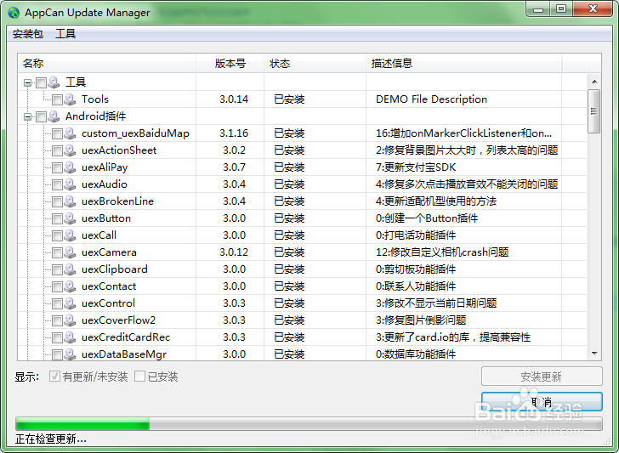Image resolution: width=619 pixels, height=453 pixels.
Task: Tick the uexControl checkbox
Action: click(57, 303)
